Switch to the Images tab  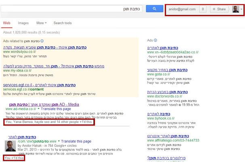pyautogui.click(x=23, y=23)
